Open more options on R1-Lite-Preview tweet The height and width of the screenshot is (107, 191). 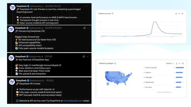pyautogui.click(x=86, y=6)
